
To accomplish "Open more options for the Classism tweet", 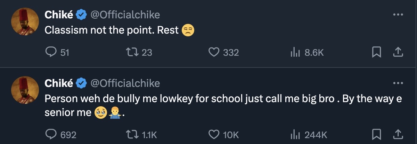I will click(398, 15).
